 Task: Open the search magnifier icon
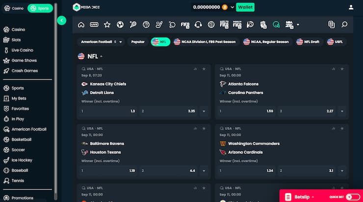[x=344, y=25]
